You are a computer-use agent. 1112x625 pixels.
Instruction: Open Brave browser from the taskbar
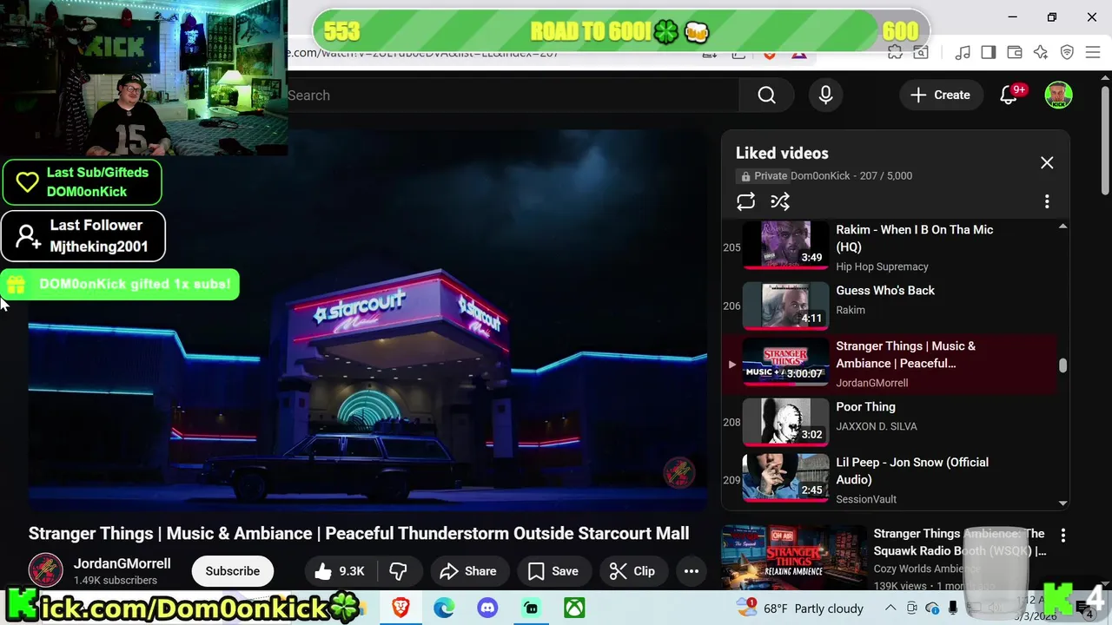[x=400, y=609]
